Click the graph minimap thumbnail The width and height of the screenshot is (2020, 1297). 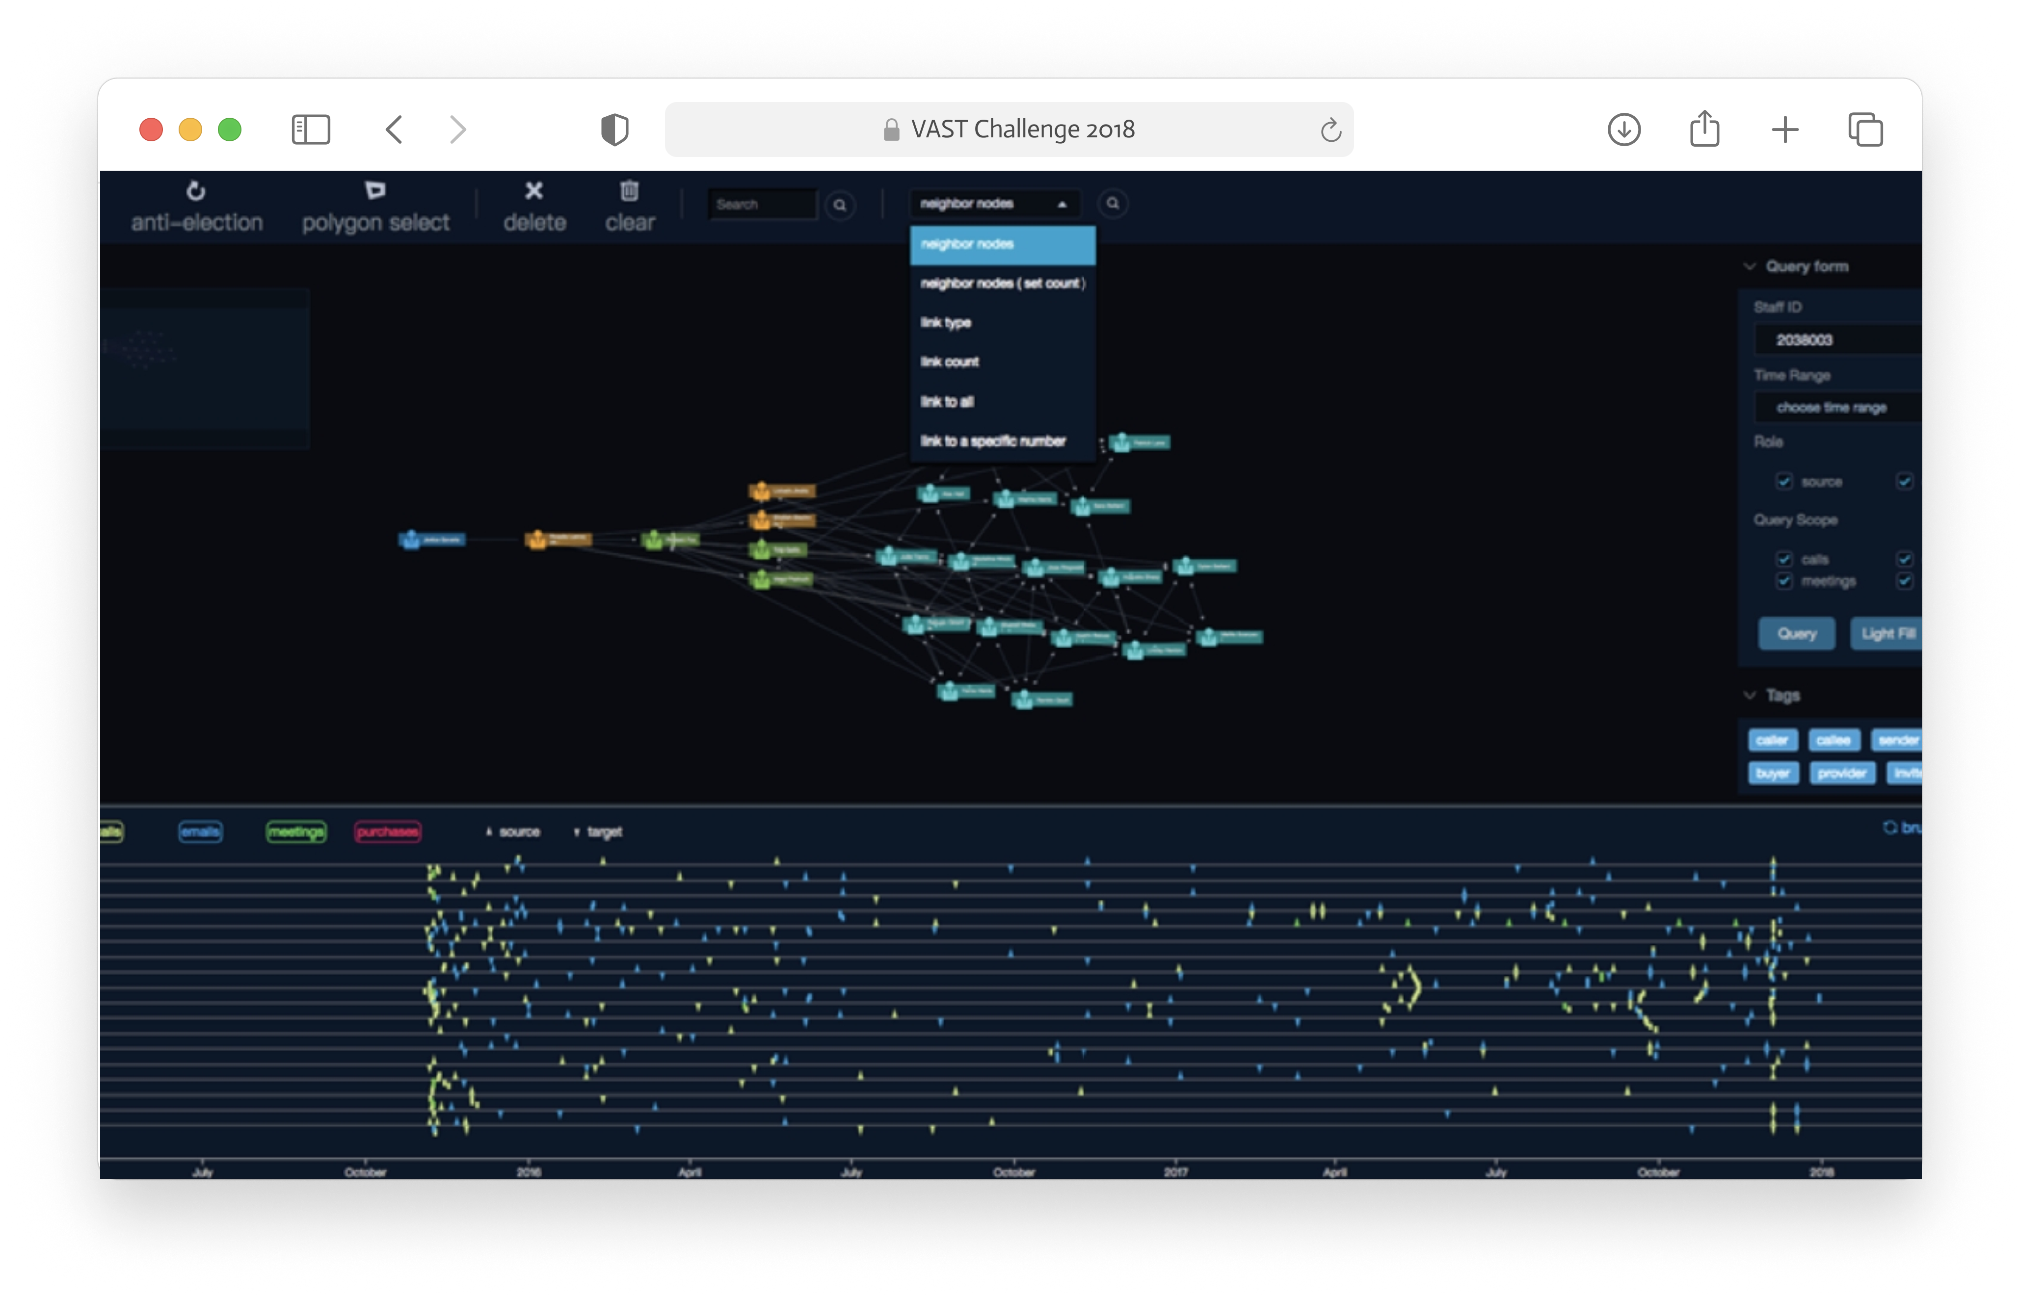click(x=205, y=369)
